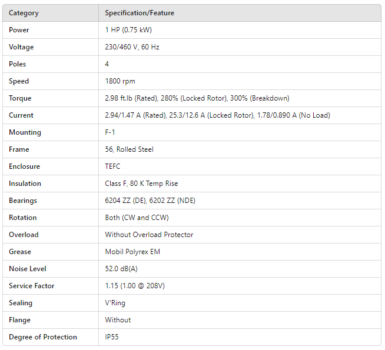Screen dimensions: 385x350
Task: Click the 'F-1' mounting value
Action: click(x=110, y=132)
